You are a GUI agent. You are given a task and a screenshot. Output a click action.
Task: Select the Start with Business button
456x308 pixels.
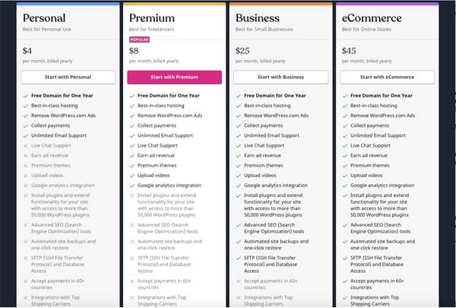[x=280, y=77]
